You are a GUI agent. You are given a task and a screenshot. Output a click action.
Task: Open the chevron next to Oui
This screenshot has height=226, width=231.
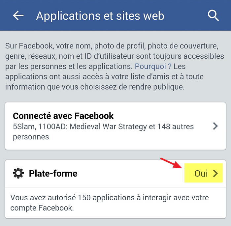click(x=215, y=173)
